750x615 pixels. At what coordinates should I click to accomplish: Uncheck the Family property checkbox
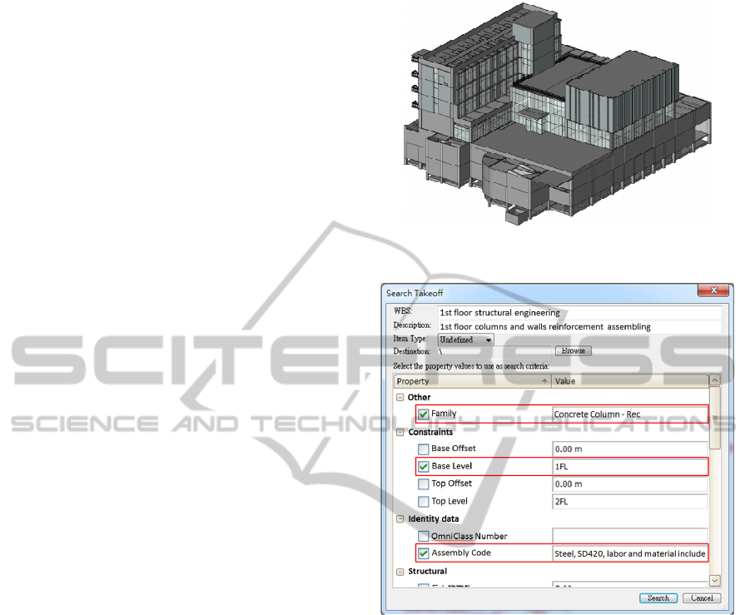(x=424, y=414)
